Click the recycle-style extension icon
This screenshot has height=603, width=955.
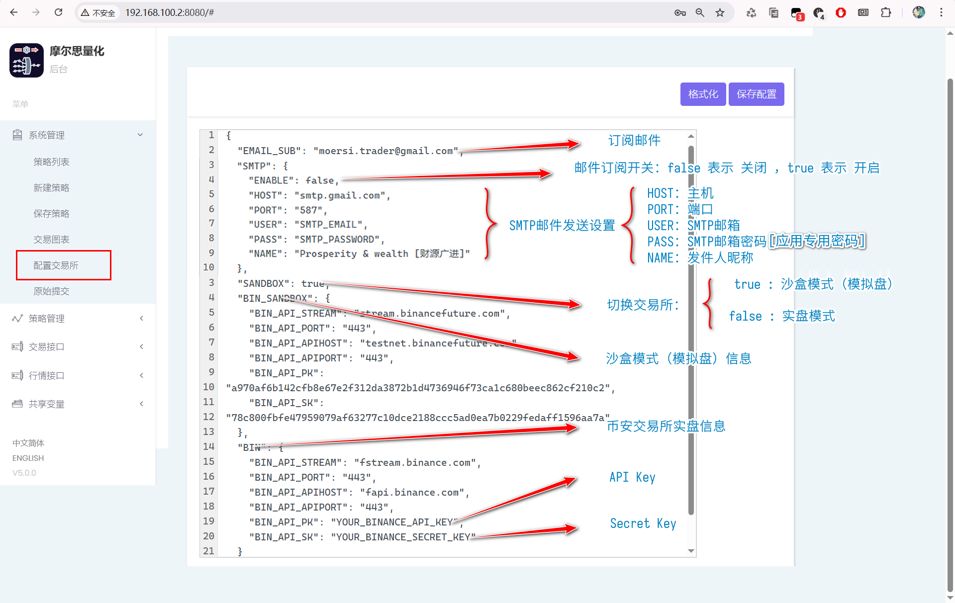pyautogui.click(x=751, y=12)
